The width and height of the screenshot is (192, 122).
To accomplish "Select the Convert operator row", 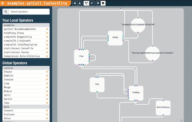I will pos(26,111).
